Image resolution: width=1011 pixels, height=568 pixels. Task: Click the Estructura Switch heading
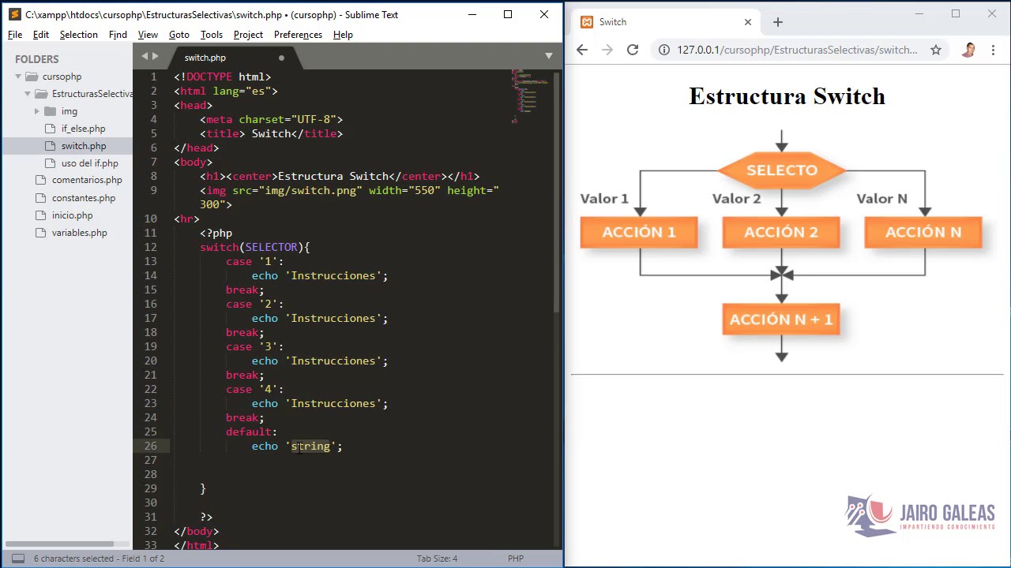tap(787, 96)
